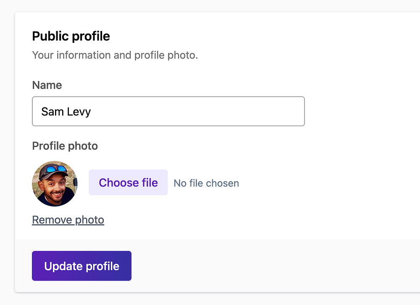Click the Profile photo label

coord(65,146)
